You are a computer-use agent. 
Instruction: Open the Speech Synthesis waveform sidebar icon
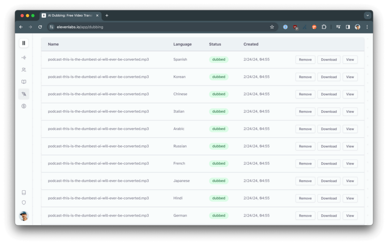[24, 58]
